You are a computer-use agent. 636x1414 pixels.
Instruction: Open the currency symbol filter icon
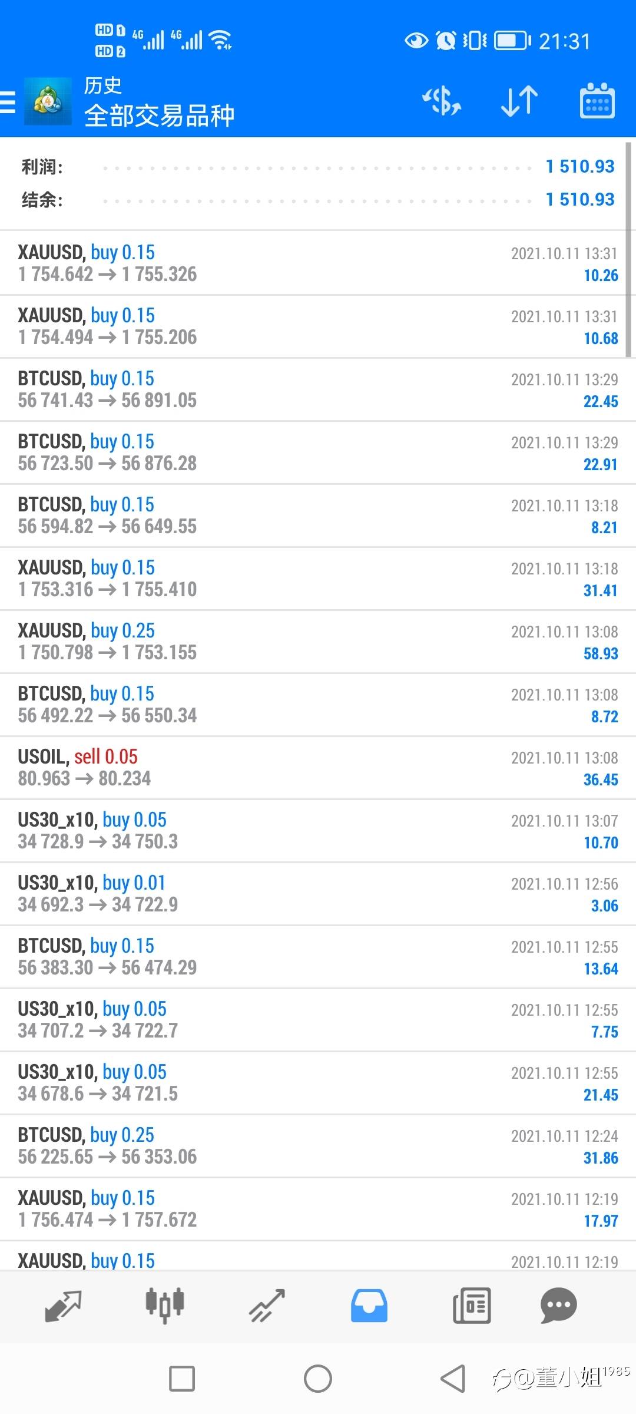pos(442,101)
